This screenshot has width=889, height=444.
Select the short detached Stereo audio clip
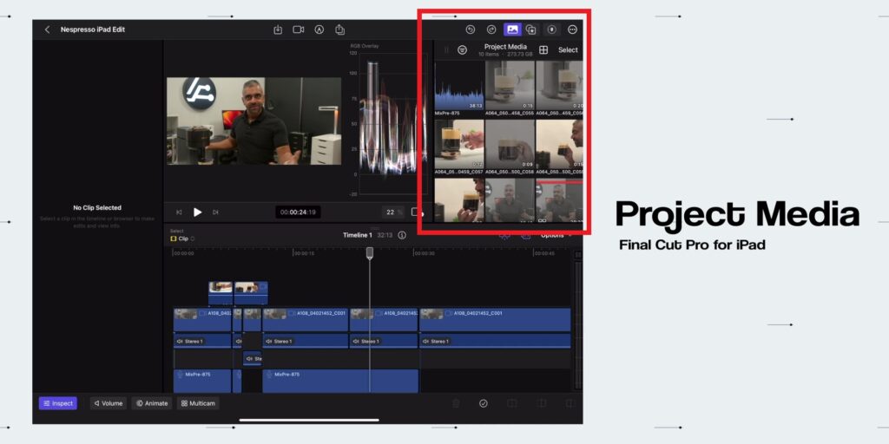[253, 358]
